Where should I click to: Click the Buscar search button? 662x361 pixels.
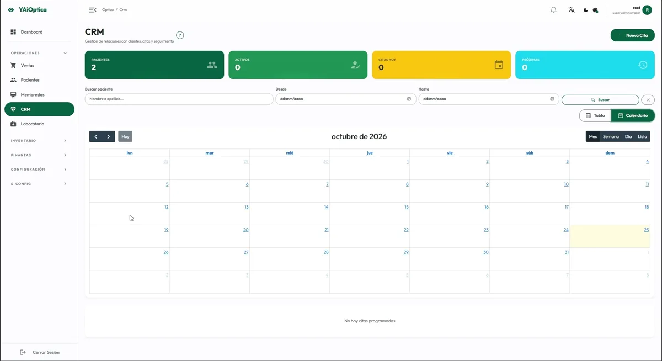coord(600,100)
